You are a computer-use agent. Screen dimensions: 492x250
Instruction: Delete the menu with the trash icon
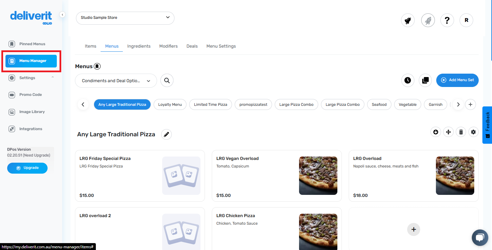[461, 132]
